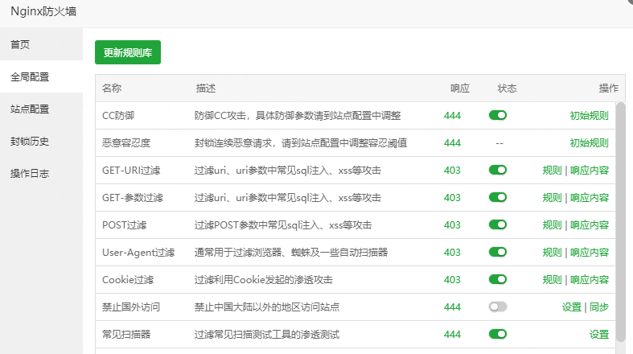This screenshot has height=354, width=633.
Task: Click 444 response code of 常见扫描器
Action: [x=452, y=335]
